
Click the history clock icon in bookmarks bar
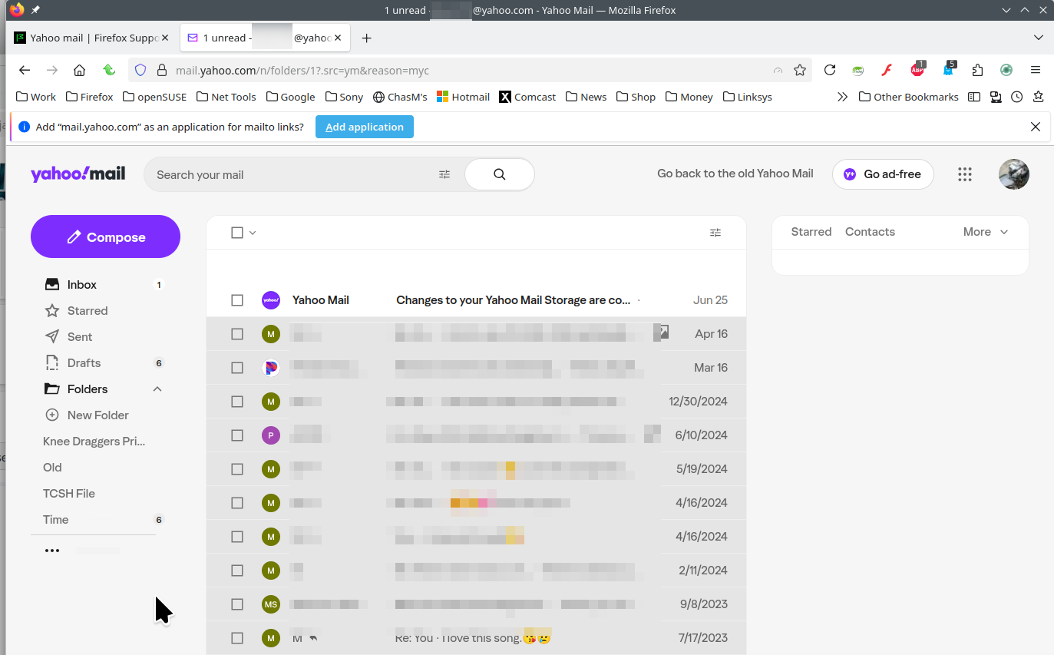tap(1017, 97)
